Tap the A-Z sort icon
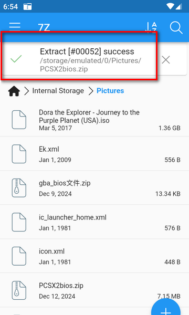Image resolution: width=189 pixels, height=315 pixels. click(151, 27)
